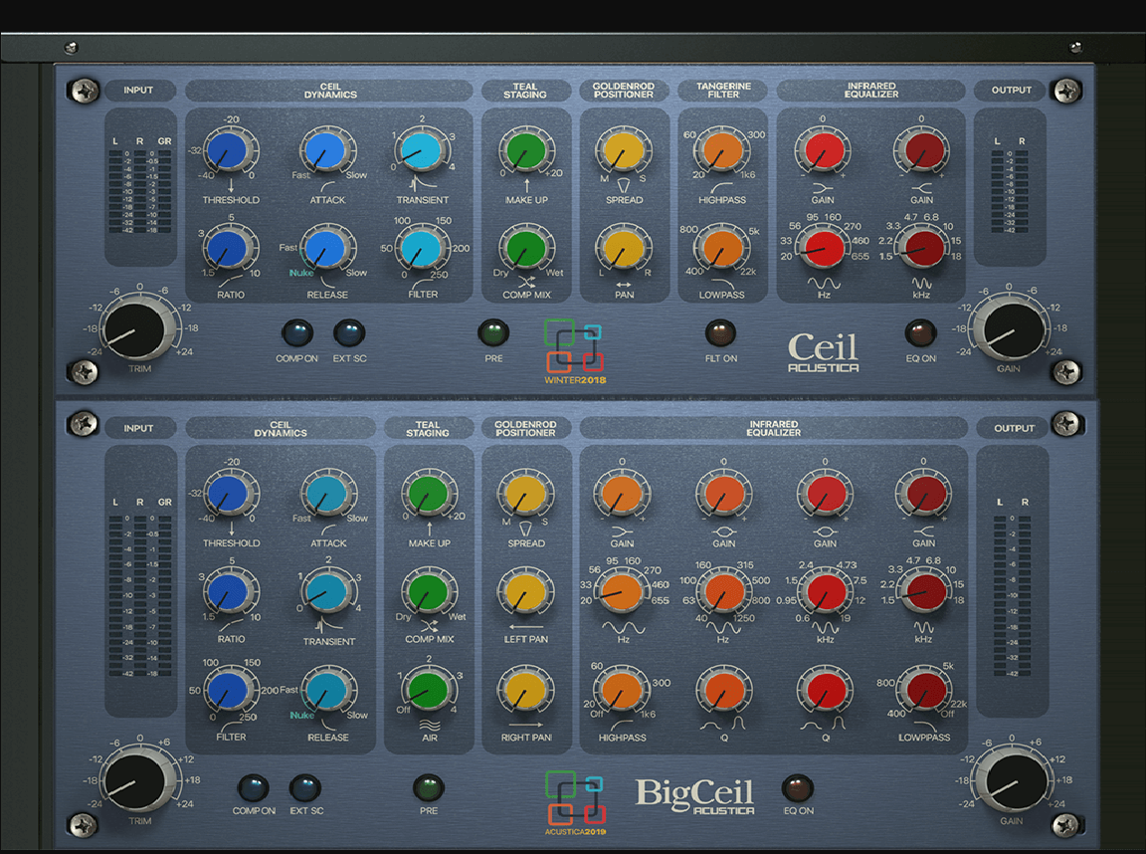Toggle FLT ON button on Ceil unit
Screen dimensions: 1146x854
coord(720,332)
